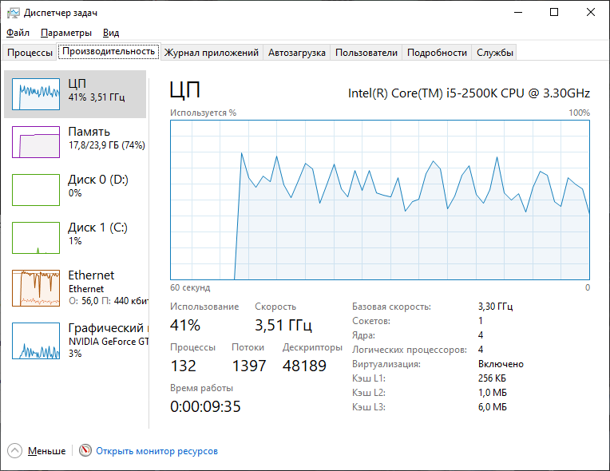Click the Меньше button label
This screenshot has width=610, height=471.
46,451
